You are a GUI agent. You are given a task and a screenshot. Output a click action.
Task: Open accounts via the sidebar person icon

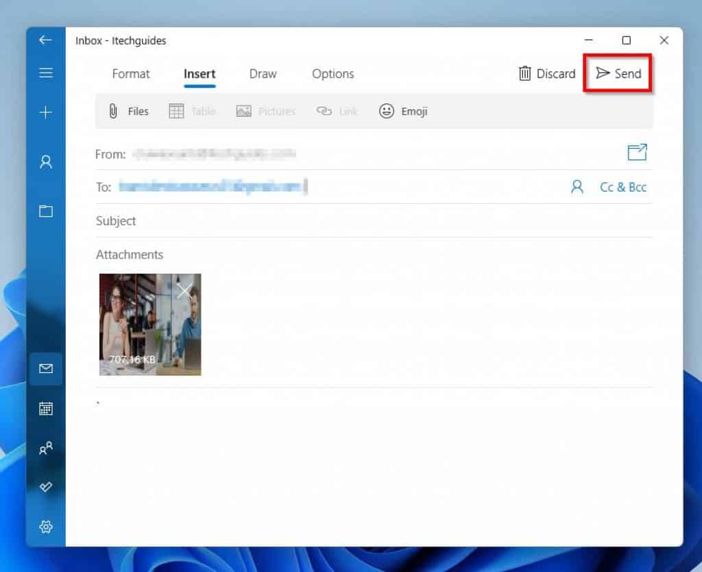click(46, 162)
